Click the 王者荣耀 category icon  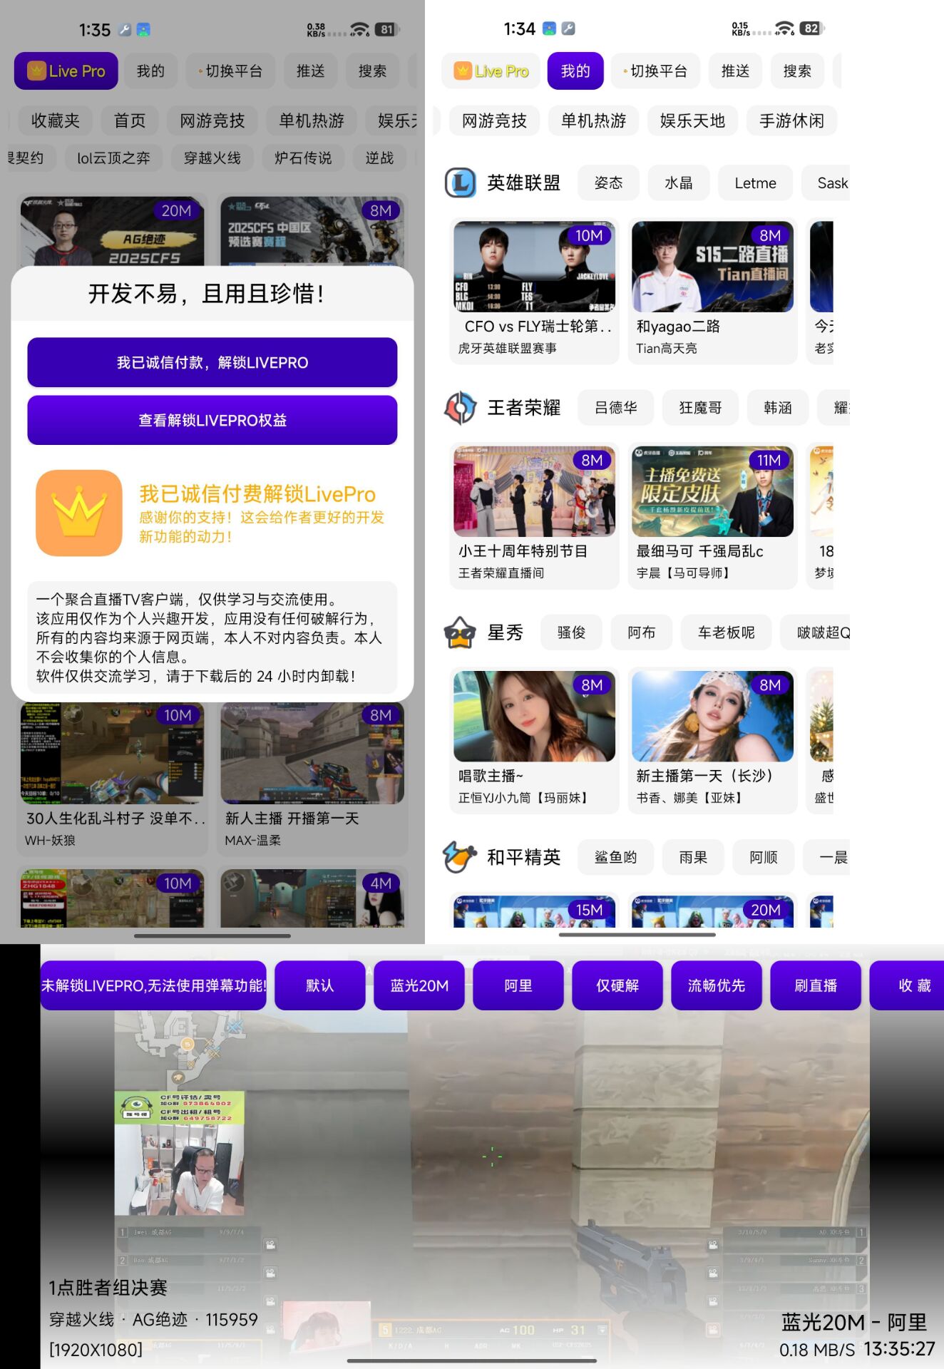[x=461, y=408]
